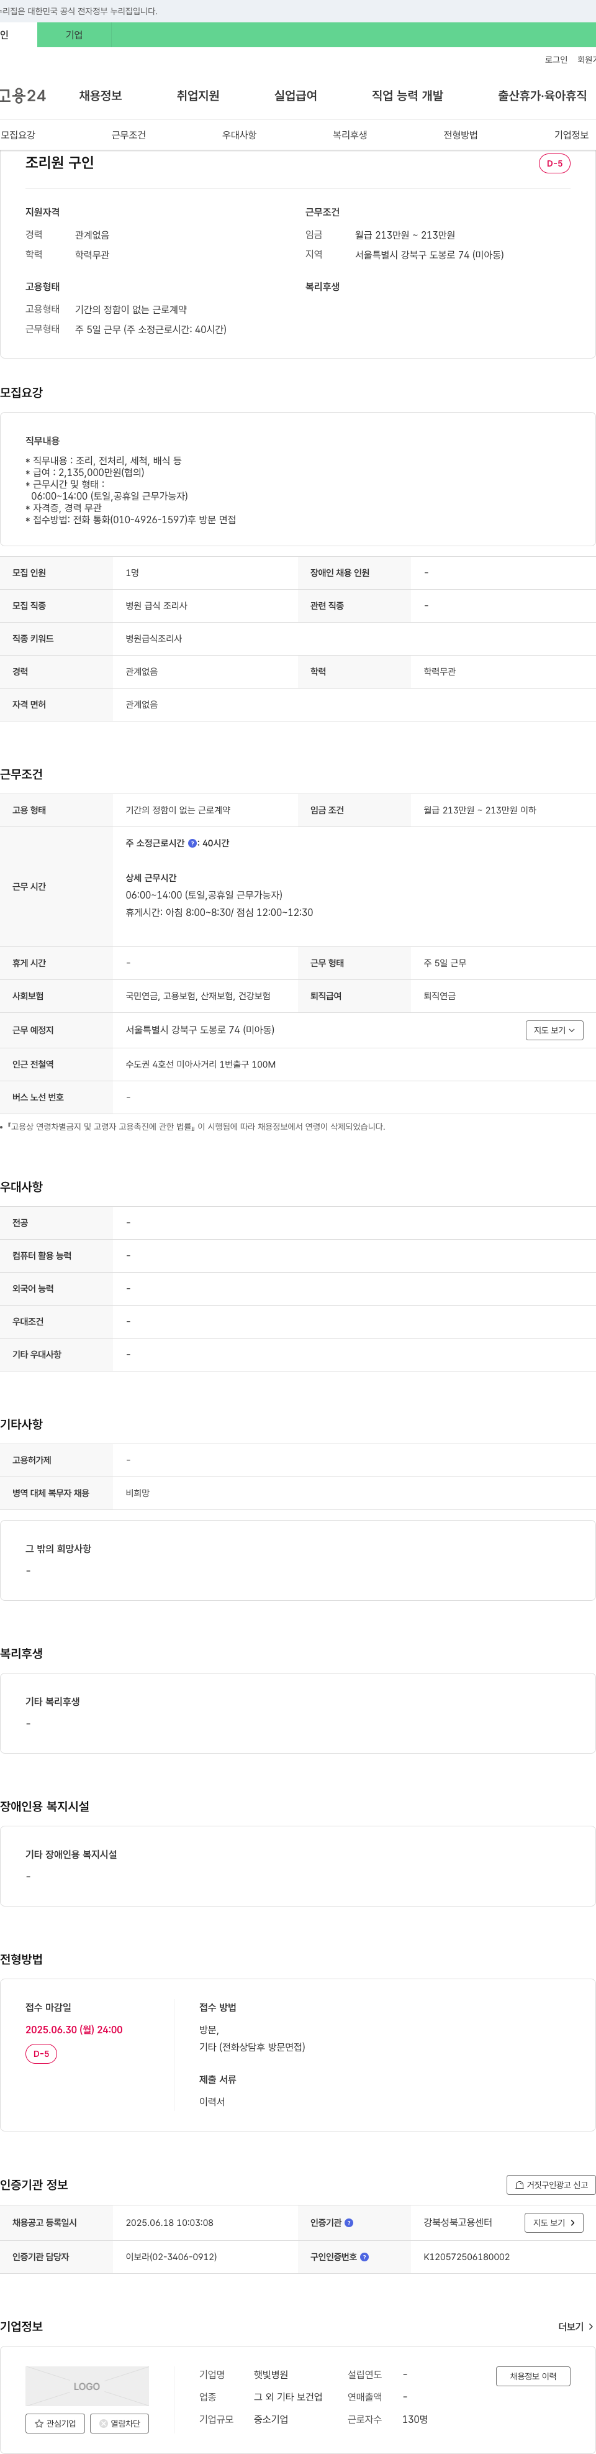Click the 근로자수 value 130명
Screen dimensions: 596x2454
(x=415, y=2420)
